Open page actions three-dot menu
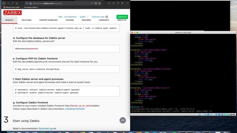The width and height of the screenshot is (237, 133). point(92,3)
